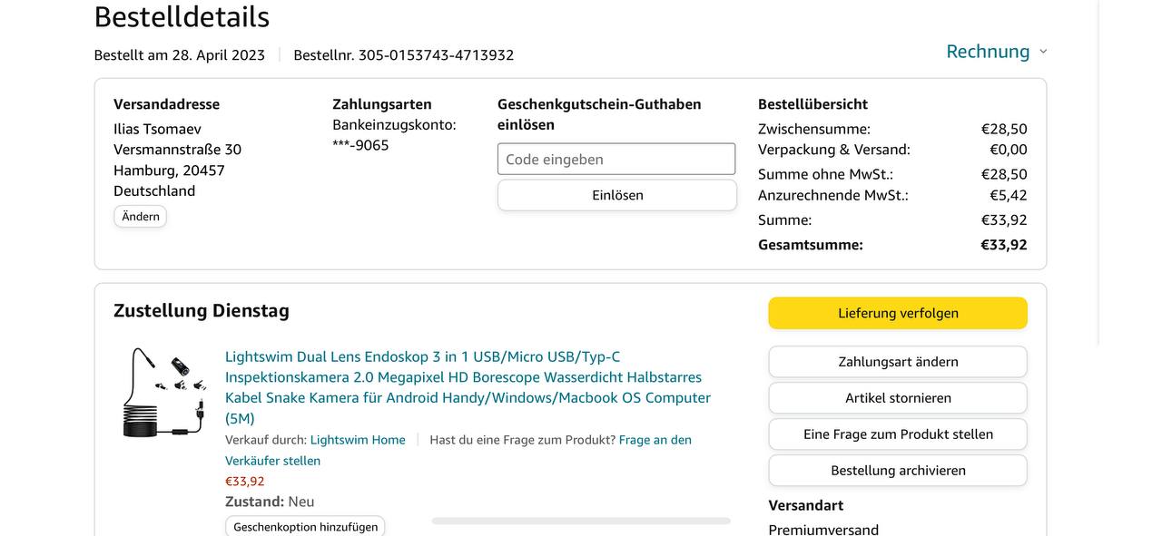1162x536 pixels.
Task: Add gift option via Geschenkoption hinzufügen
Action: [305, 527]
